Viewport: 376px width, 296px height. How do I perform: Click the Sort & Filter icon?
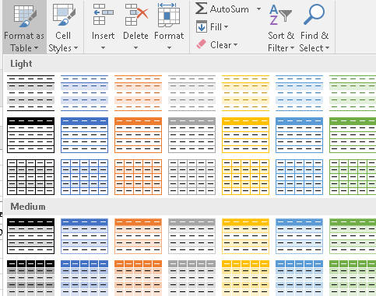[x=280, y=15]
